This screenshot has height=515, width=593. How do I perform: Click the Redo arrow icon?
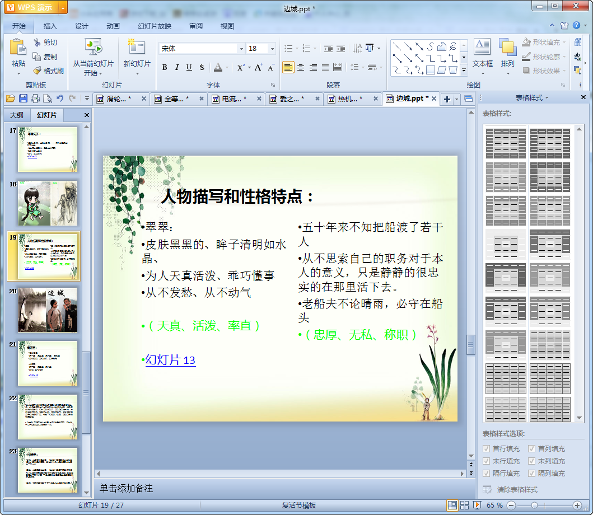click(x=72, y=99)
